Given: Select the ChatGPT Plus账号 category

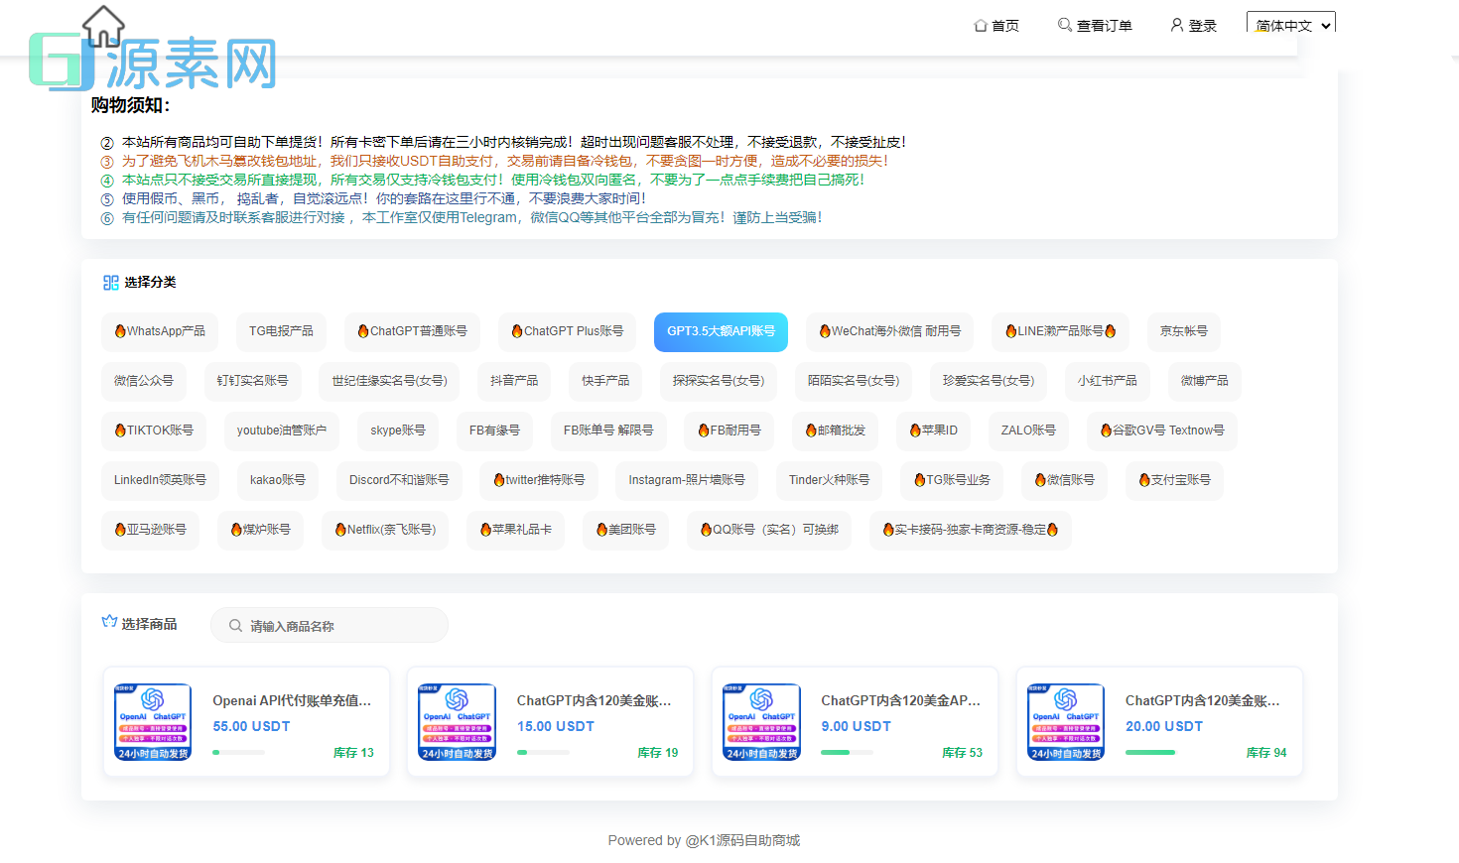Looking at the screenshot, I should 567,332.
